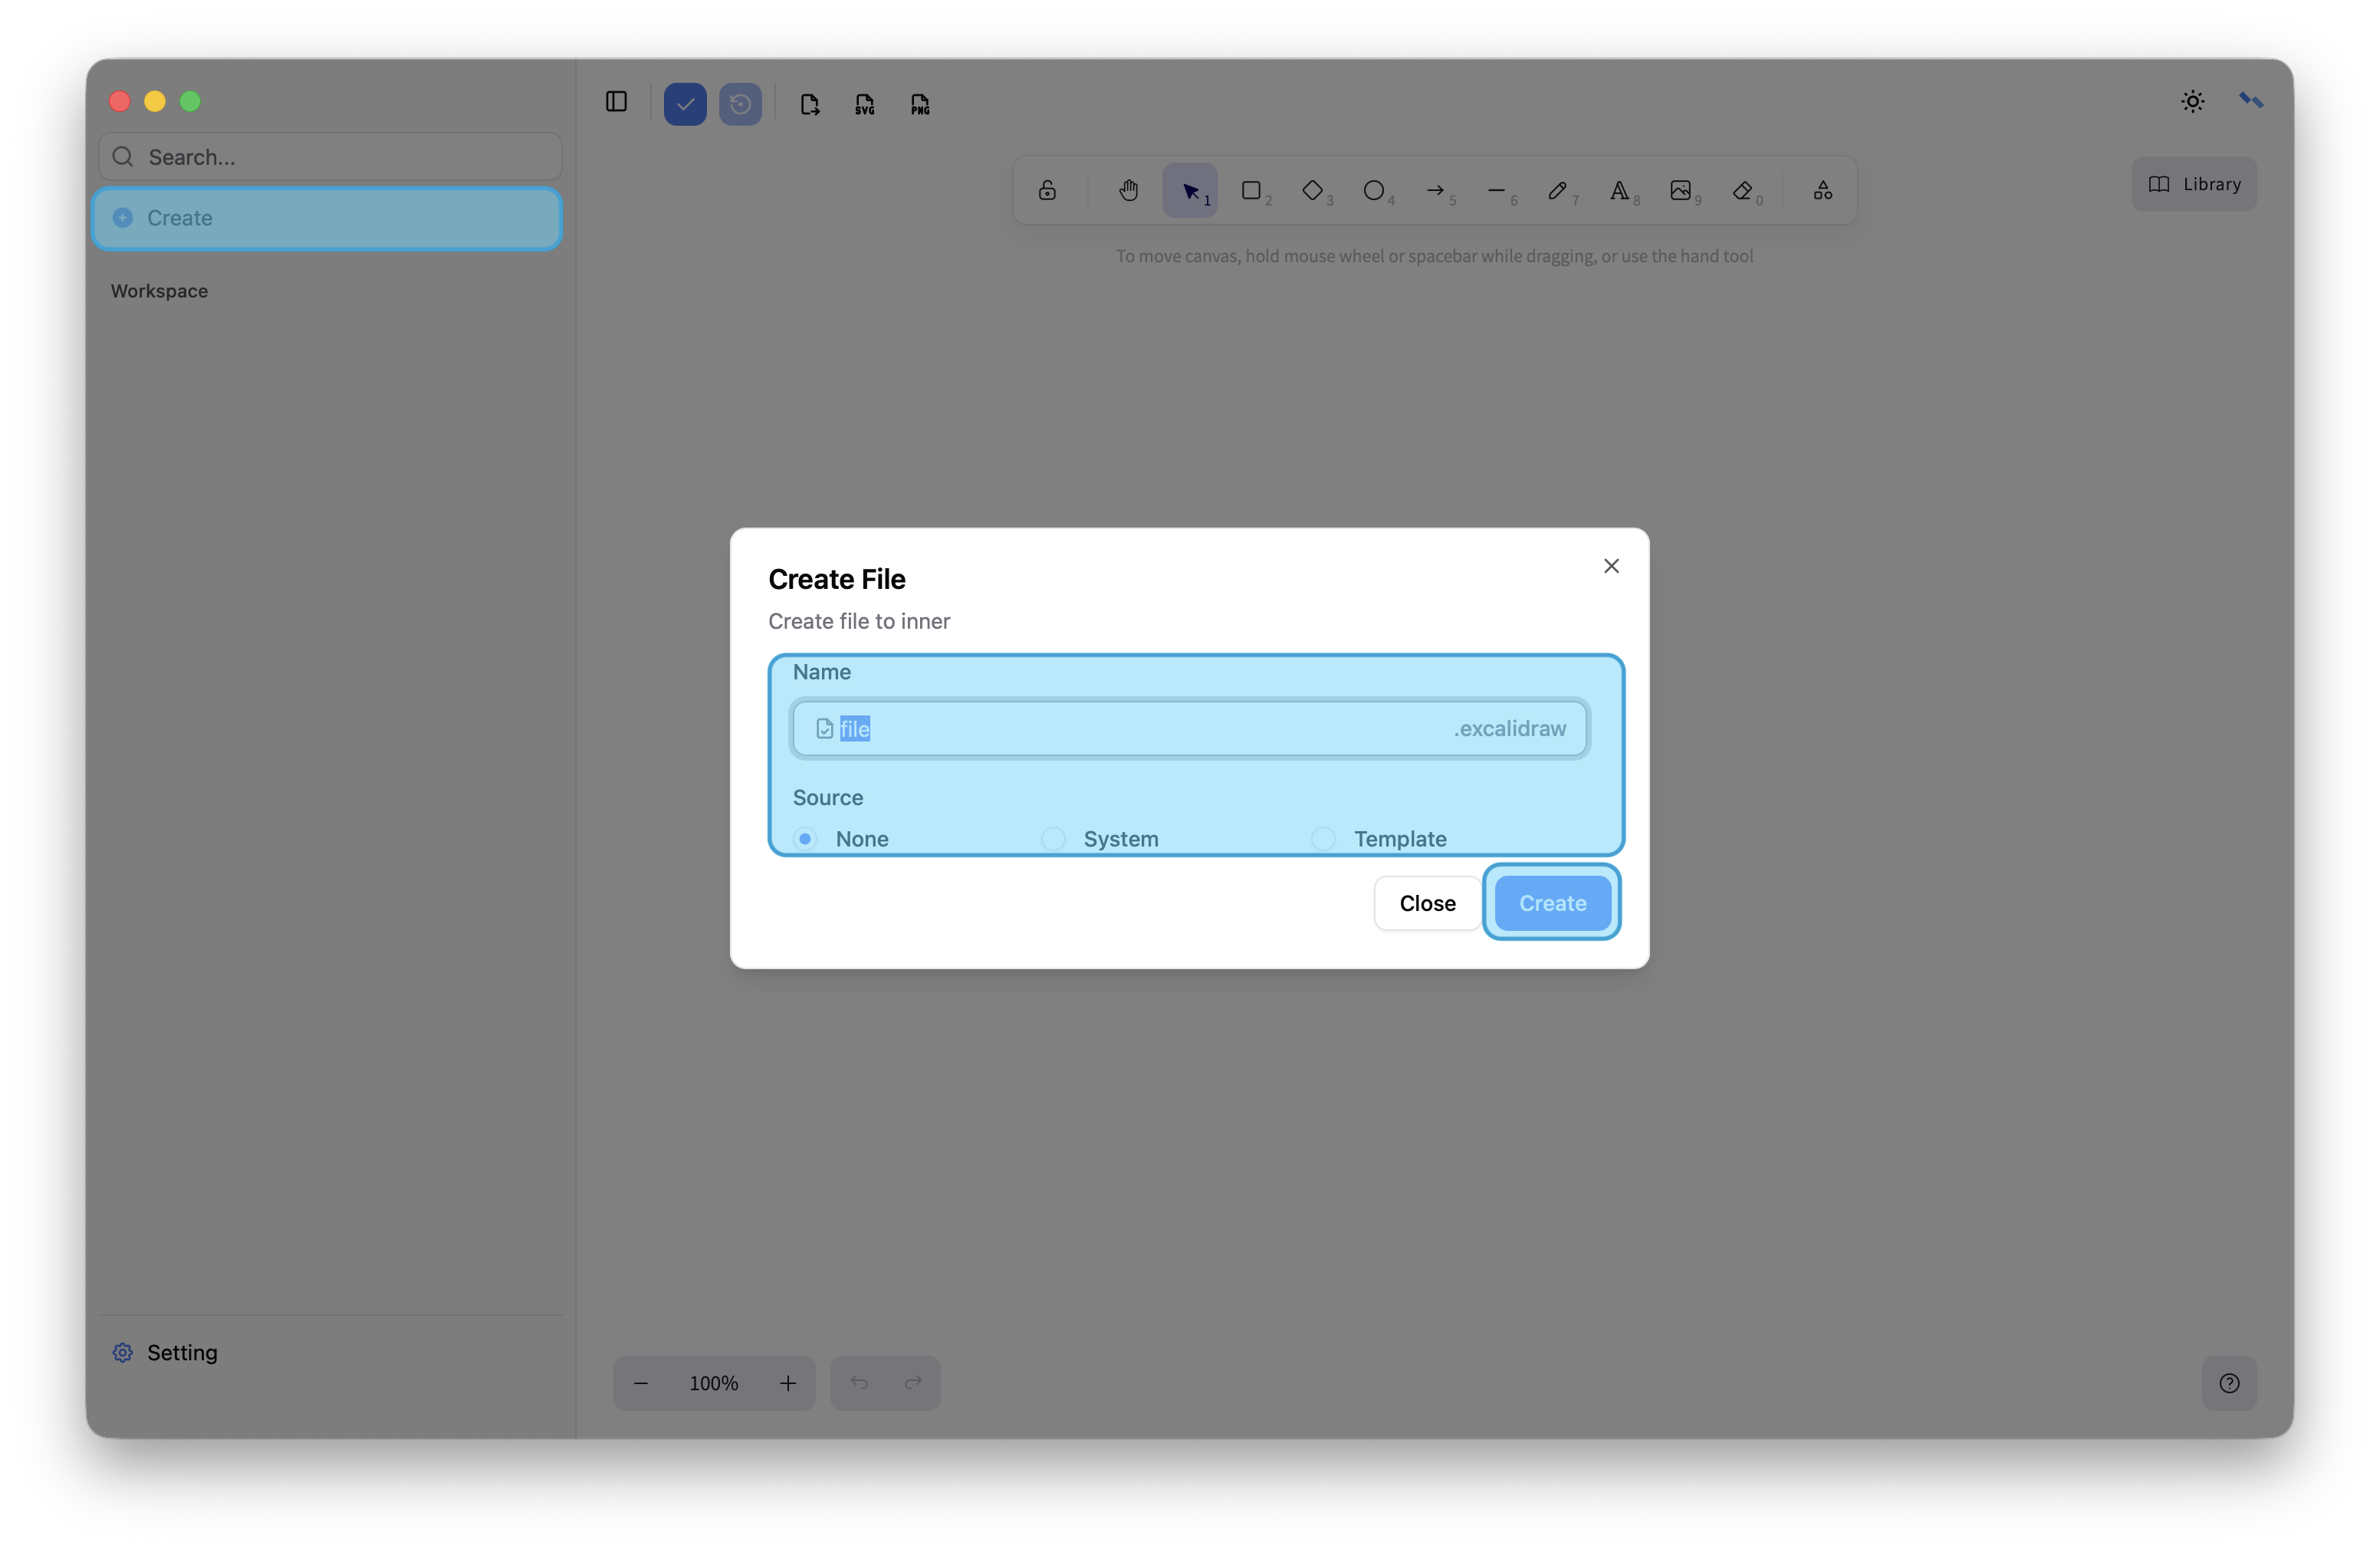The image size is (2380, 1552).
Task: Toggle the canvas lock icon
Action: coord(1047,190)
